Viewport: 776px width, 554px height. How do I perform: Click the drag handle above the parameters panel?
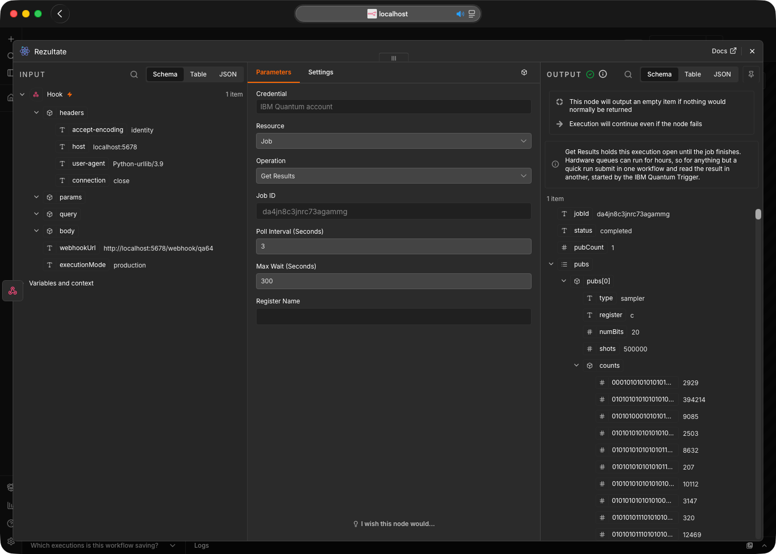coord(394,58)
